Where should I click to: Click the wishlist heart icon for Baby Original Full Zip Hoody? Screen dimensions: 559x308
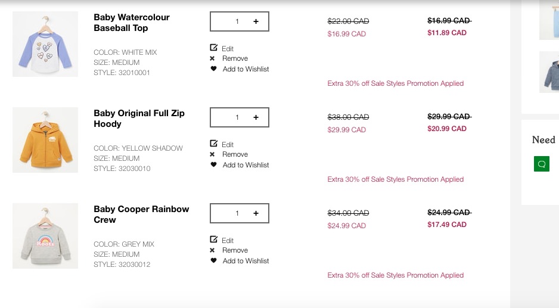pos(213,165)
